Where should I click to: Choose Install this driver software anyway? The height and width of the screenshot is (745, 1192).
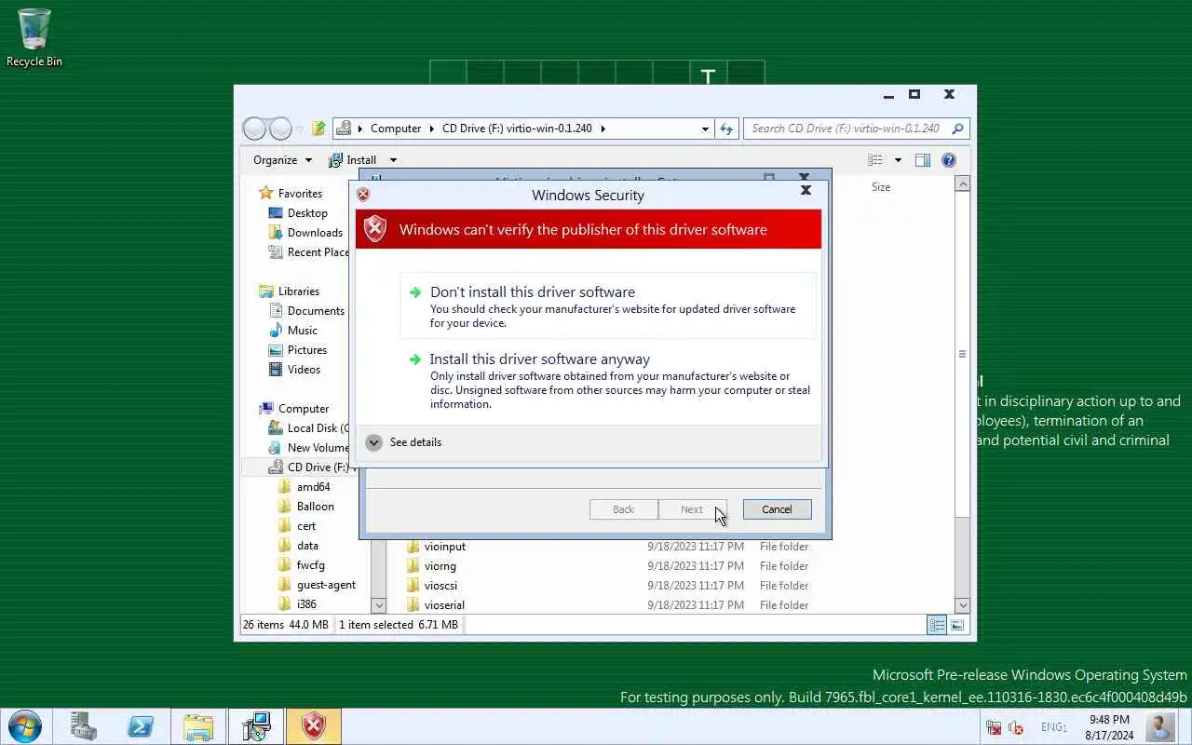coord(608,383)
